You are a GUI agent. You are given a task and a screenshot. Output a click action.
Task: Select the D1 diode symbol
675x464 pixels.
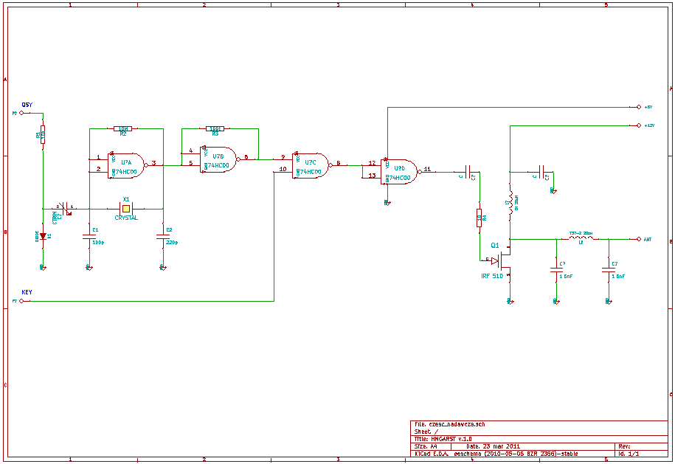coord(43,236)
